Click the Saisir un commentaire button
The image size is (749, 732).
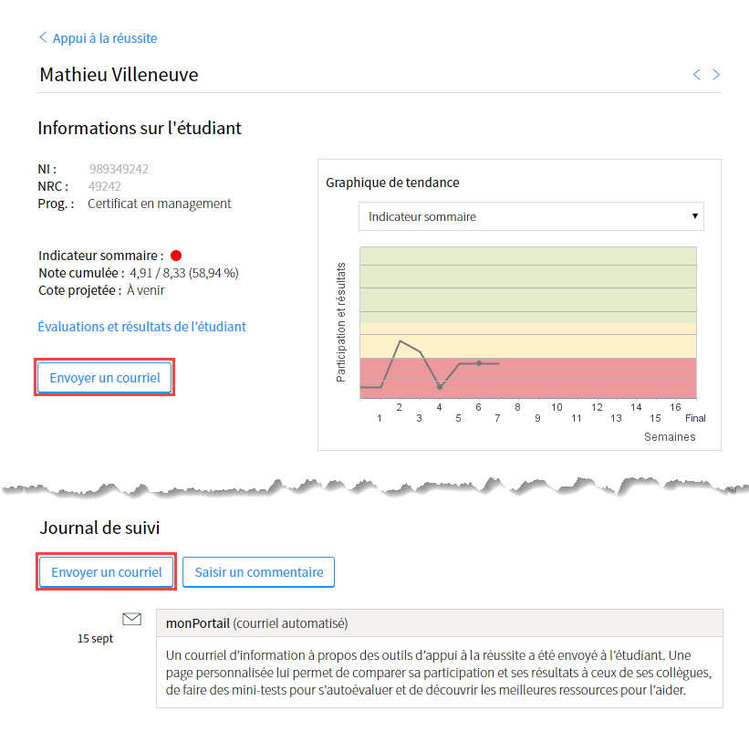click(259, 572)
